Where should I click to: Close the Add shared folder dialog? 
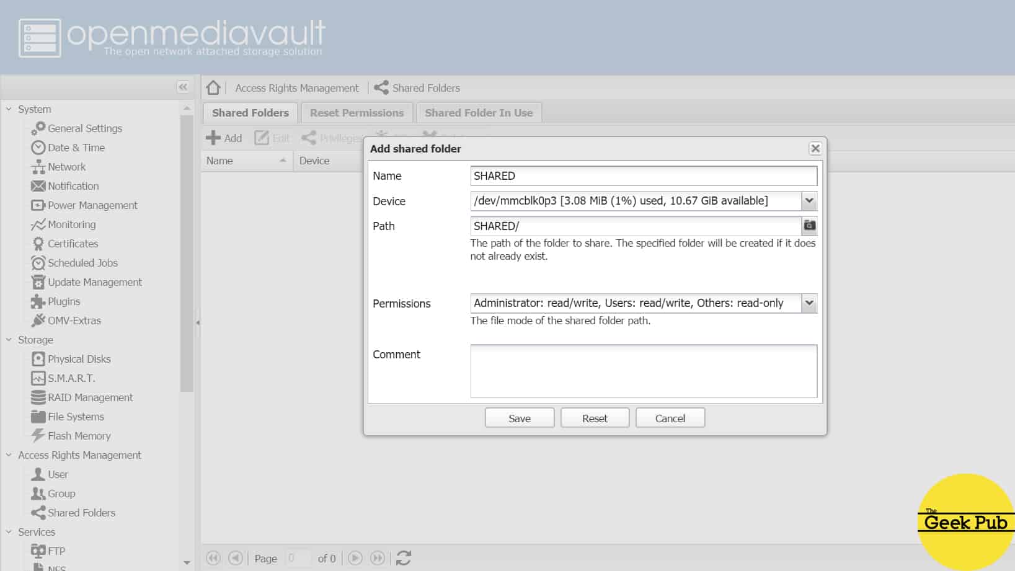coord(815,148)
